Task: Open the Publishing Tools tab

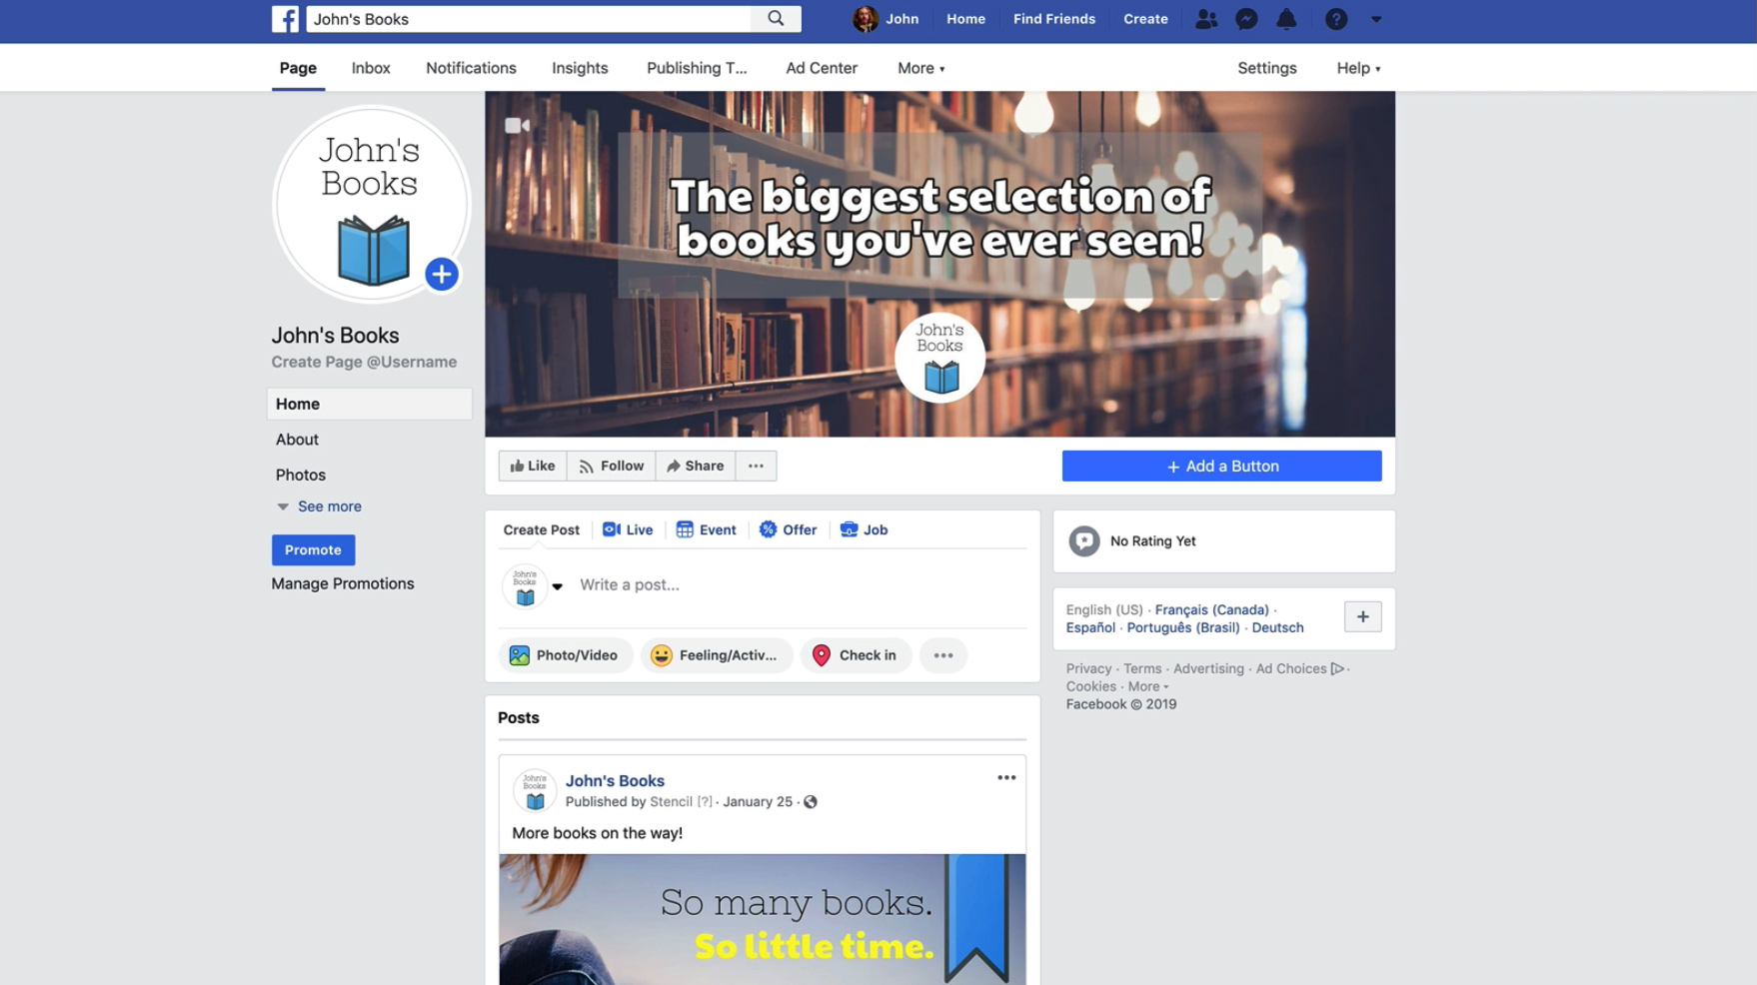Action: tap(697, 68)
